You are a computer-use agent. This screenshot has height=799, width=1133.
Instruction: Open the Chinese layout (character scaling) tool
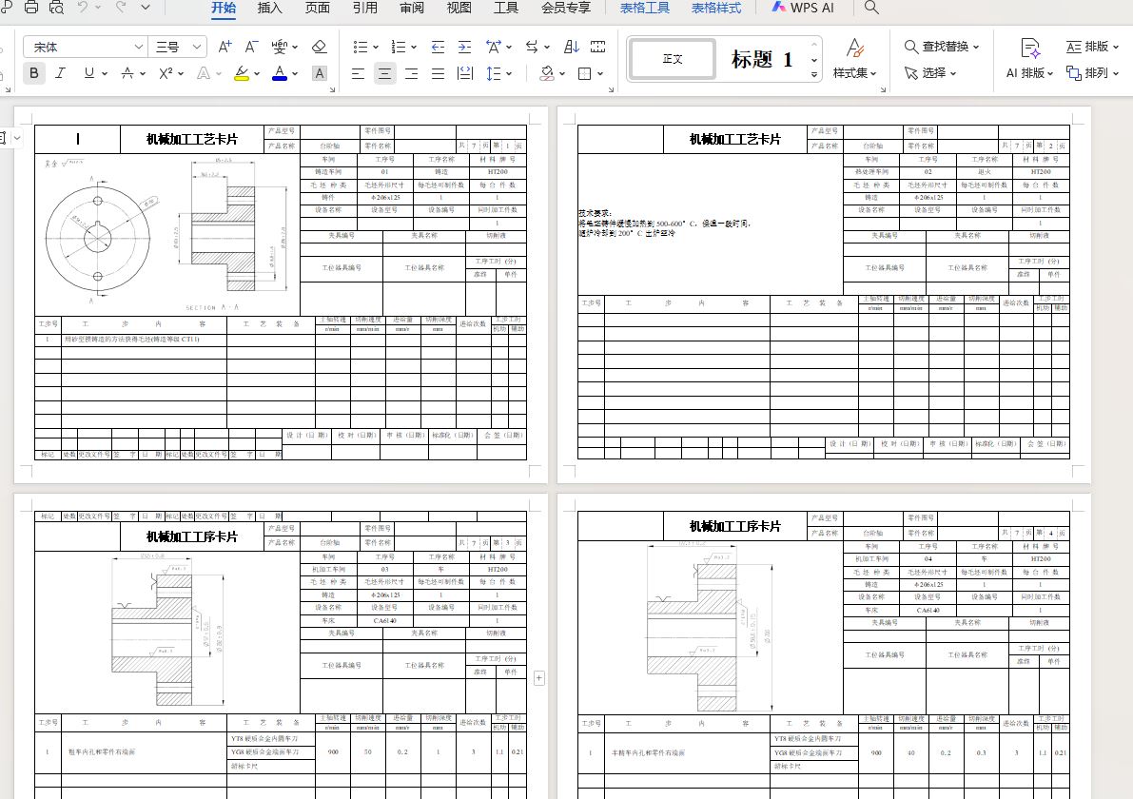pyautogui.click(x=494, y=47)
